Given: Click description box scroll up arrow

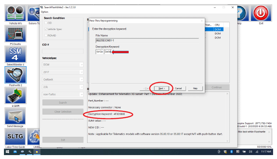Looking at the screenshot, I should pyautogui.click(x=228, y=94).
